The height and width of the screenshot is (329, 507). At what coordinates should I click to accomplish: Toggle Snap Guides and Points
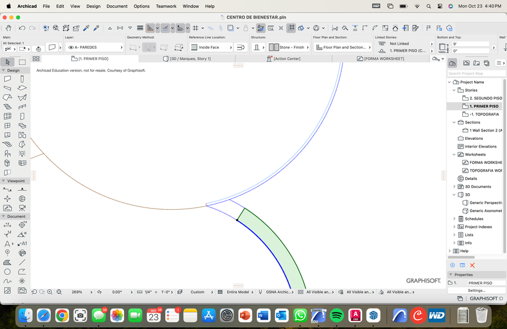point(165,28)
